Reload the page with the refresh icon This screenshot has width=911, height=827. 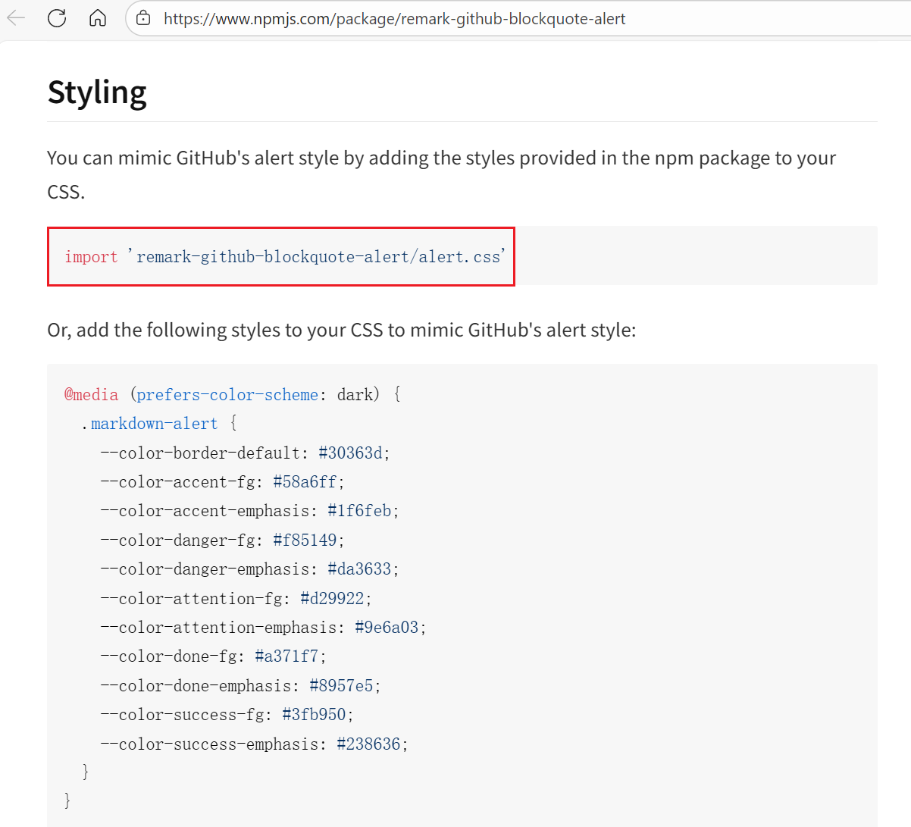pyautogui.click(x=57, y=18)
